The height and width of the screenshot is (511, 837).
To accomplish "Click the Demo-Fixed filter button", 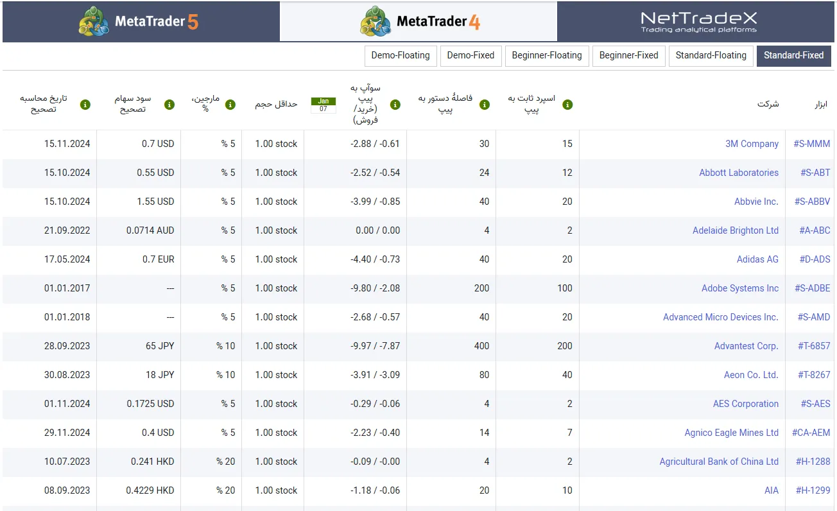I will click(470, 56).
